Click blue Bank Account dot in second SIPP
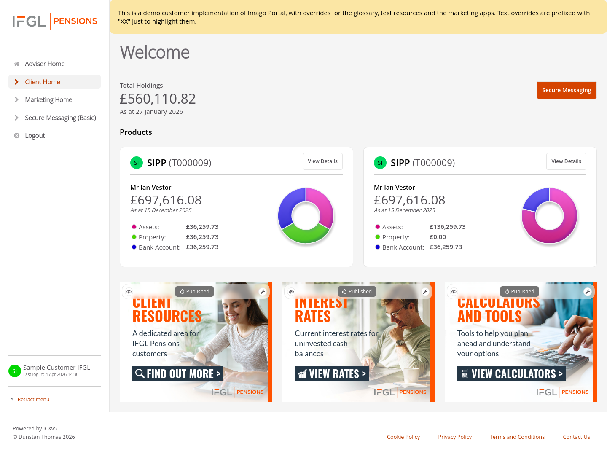Image resolution: width=607 pixels, height=454 pixels. [x=378, y=247]
